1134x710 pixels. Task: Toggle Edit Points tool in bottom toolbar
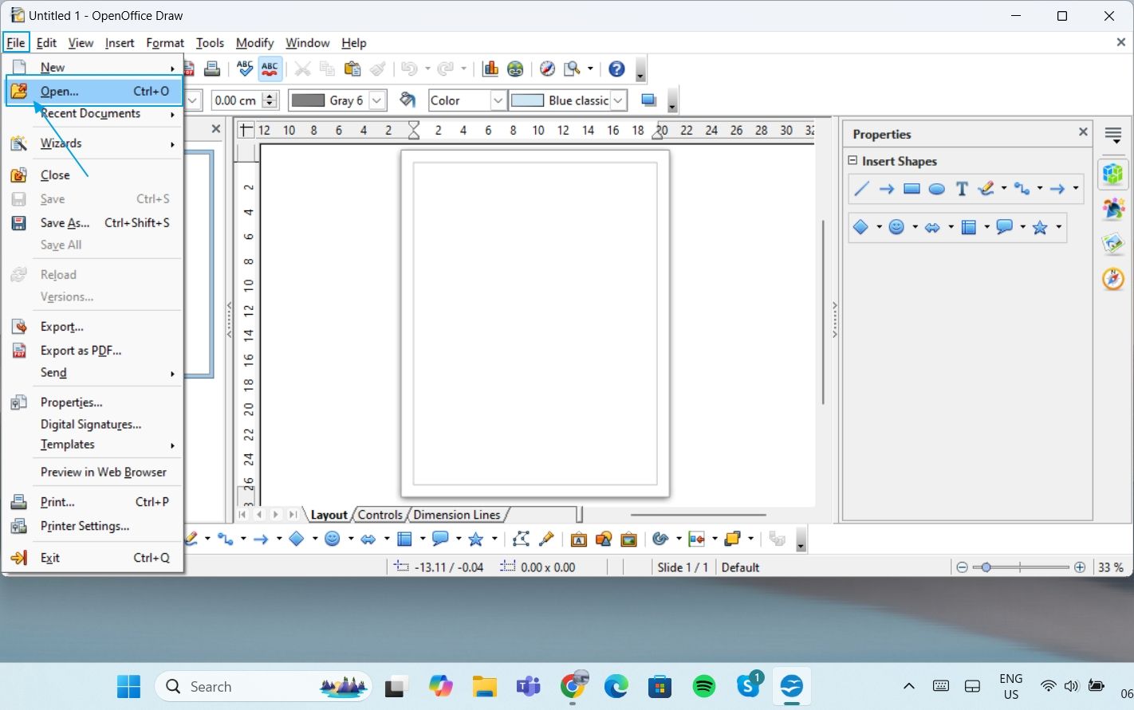pyautogui.click(x=521, y=539)
